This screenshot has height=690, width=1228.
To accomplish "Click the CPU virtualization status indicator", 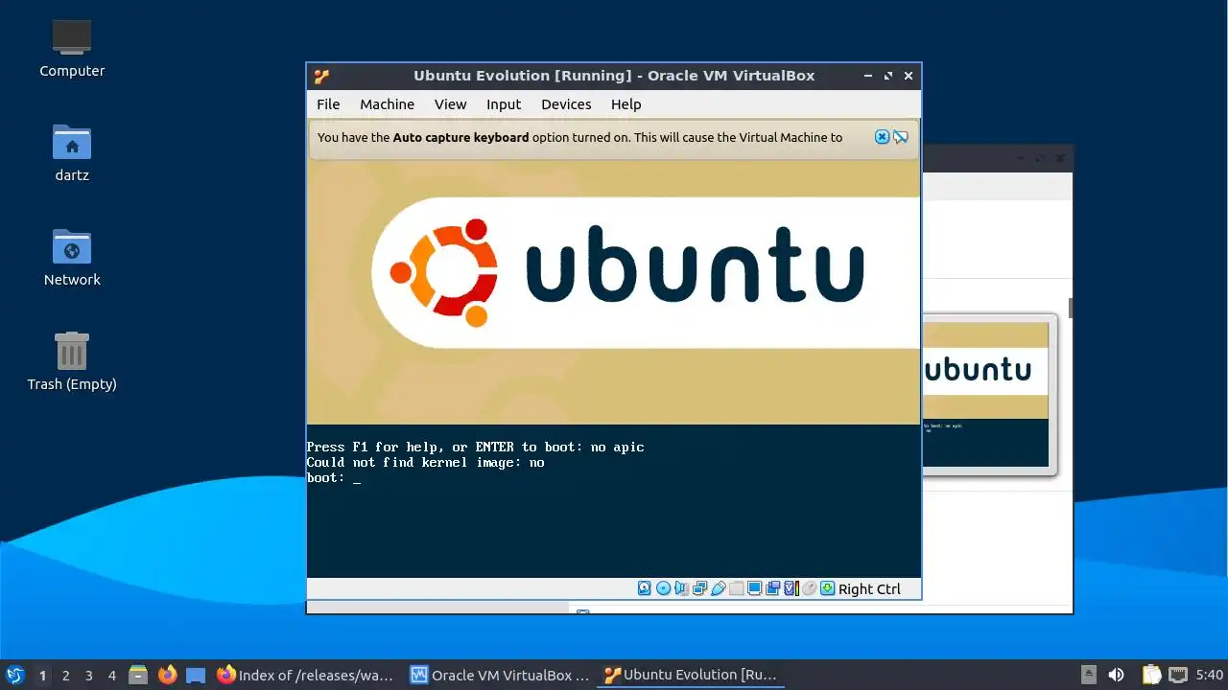I will pyautogui.click(x=791, y=588).
